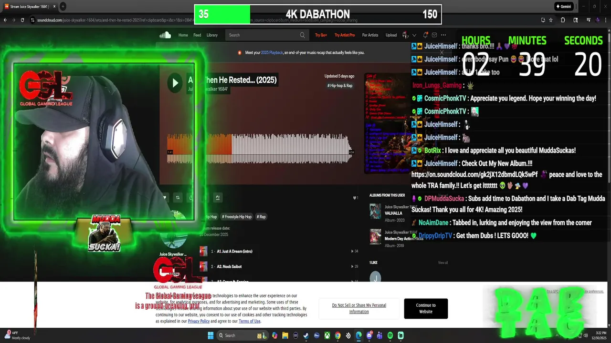Open the notifications bell

point(426,35)
